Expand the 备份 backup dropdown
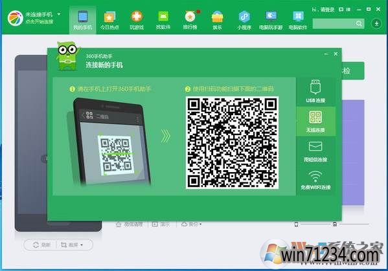The image size is (388, 271). [x=200, y=224]
